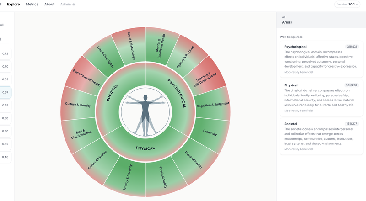This screenshot has width=366, height=201.
Task: Click the 311/478 score badge
Action: (x=352, y=47)
